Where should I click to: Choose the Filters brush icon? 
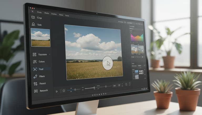pyautogui.click(x=35, y=76)
